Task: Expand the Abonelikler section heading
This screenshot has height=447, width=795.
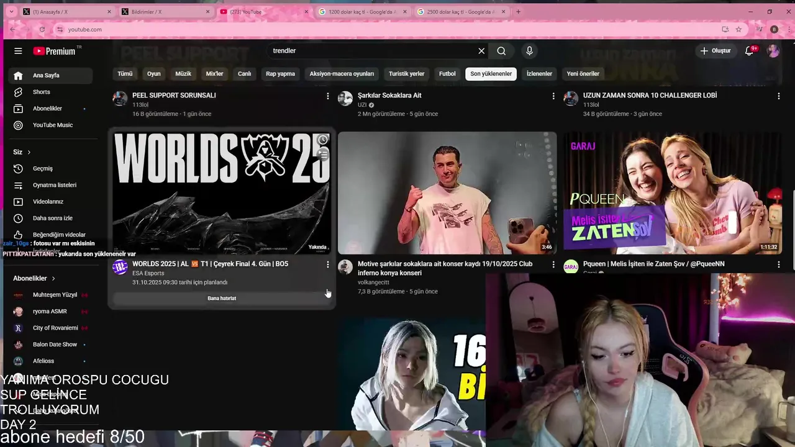Action: [x=34, y=278]
